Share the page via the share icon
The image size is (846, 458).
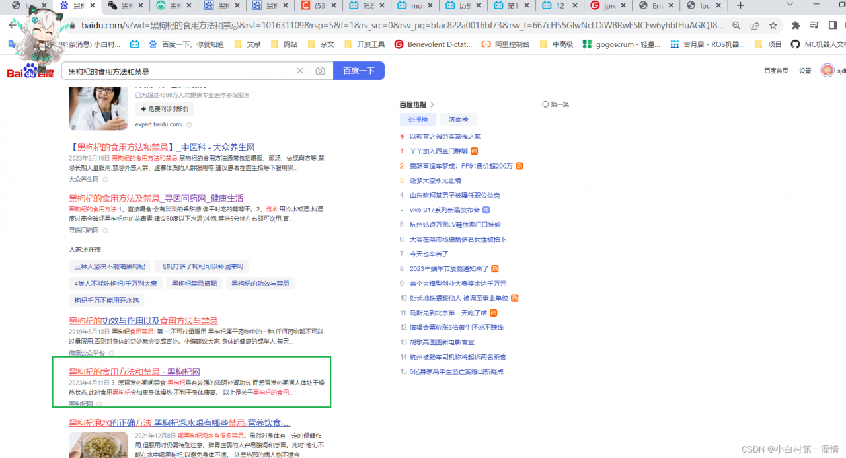755,25
